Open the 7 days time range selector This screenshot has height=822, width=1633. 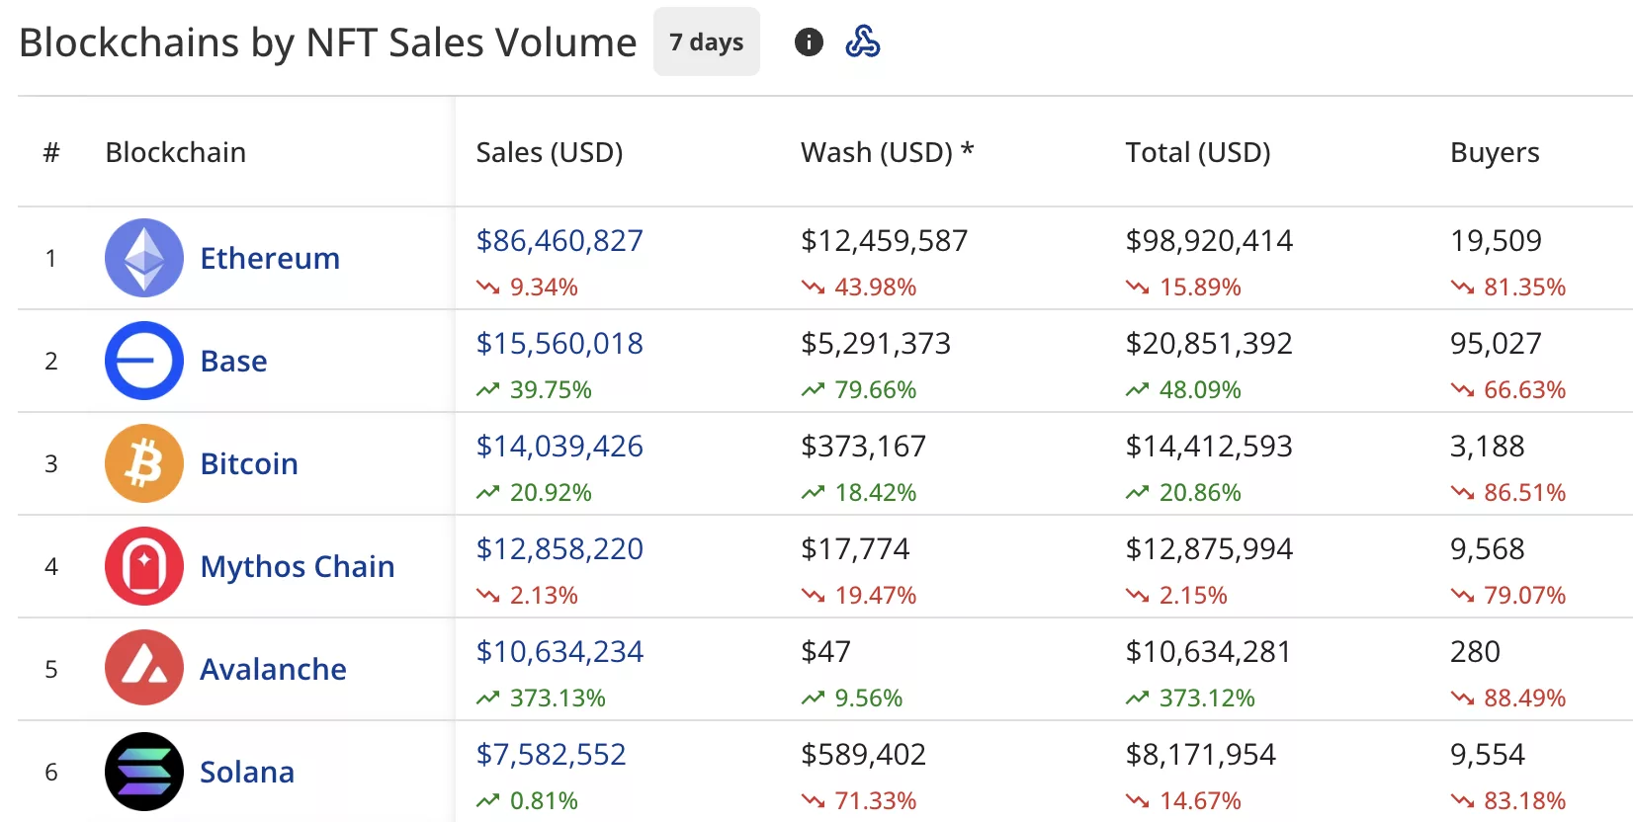click(706, 42)
